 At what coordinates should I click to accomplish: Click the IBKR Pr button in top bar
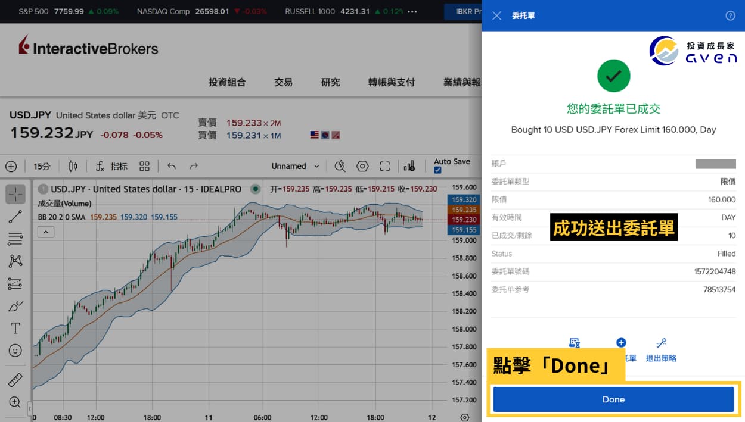click(x=464, y=11)
